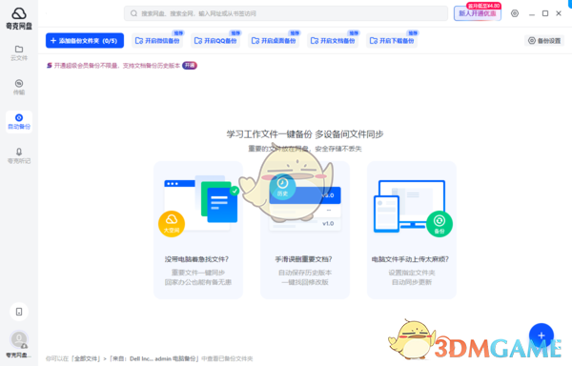
Task: Click the 开通 badge in membership banner
Action: pos(190,65)
